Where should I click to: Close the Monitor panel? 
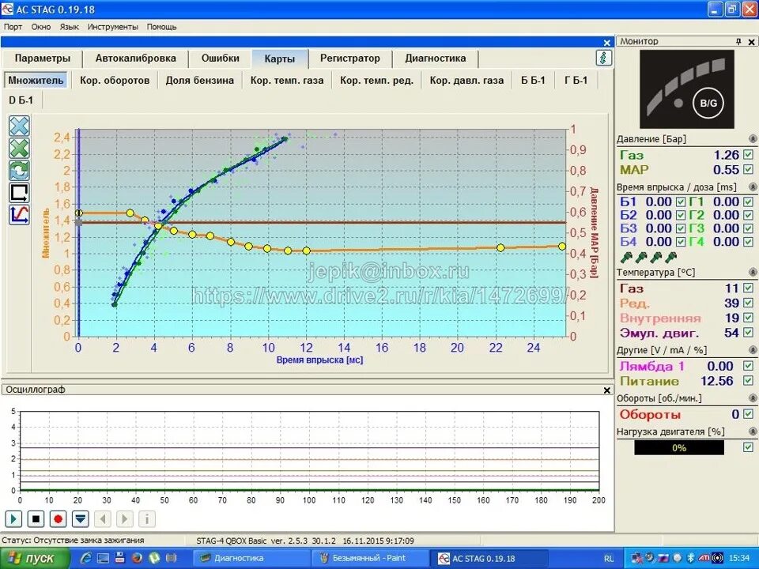point(751,42)
